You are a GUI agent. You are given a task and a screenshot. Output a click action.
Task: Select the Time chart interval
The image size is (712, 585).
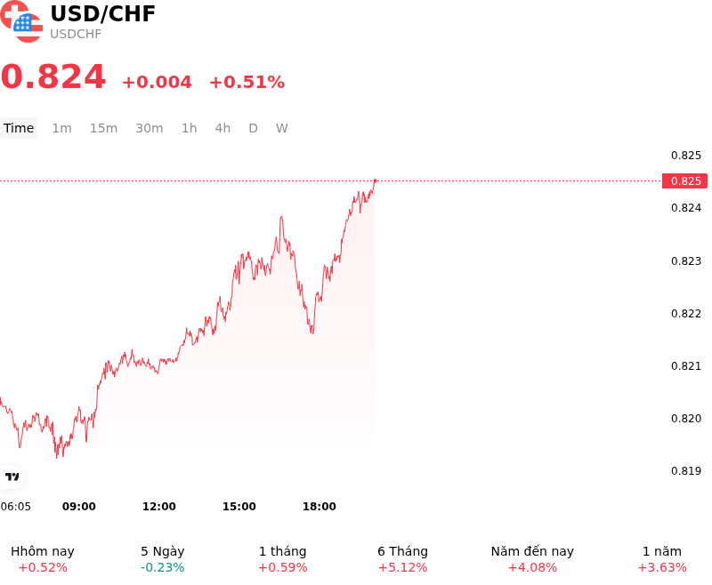(x=19, y=128)
